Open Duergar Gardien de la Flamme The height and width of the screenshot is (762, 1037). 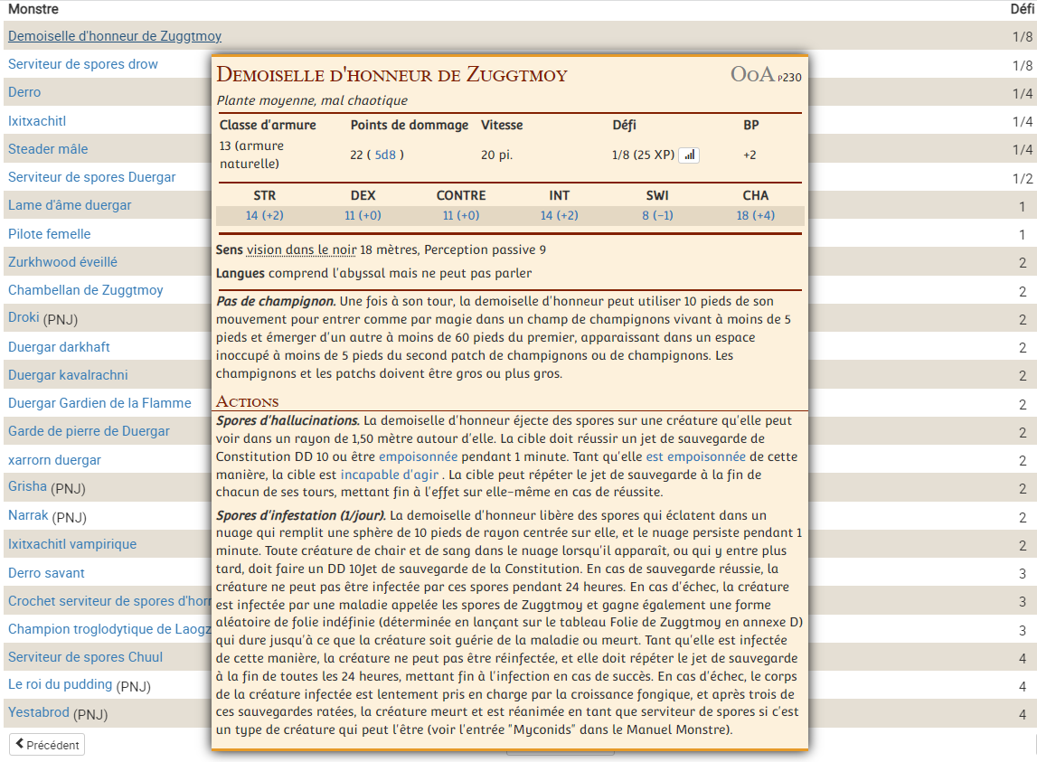[99, 403]
